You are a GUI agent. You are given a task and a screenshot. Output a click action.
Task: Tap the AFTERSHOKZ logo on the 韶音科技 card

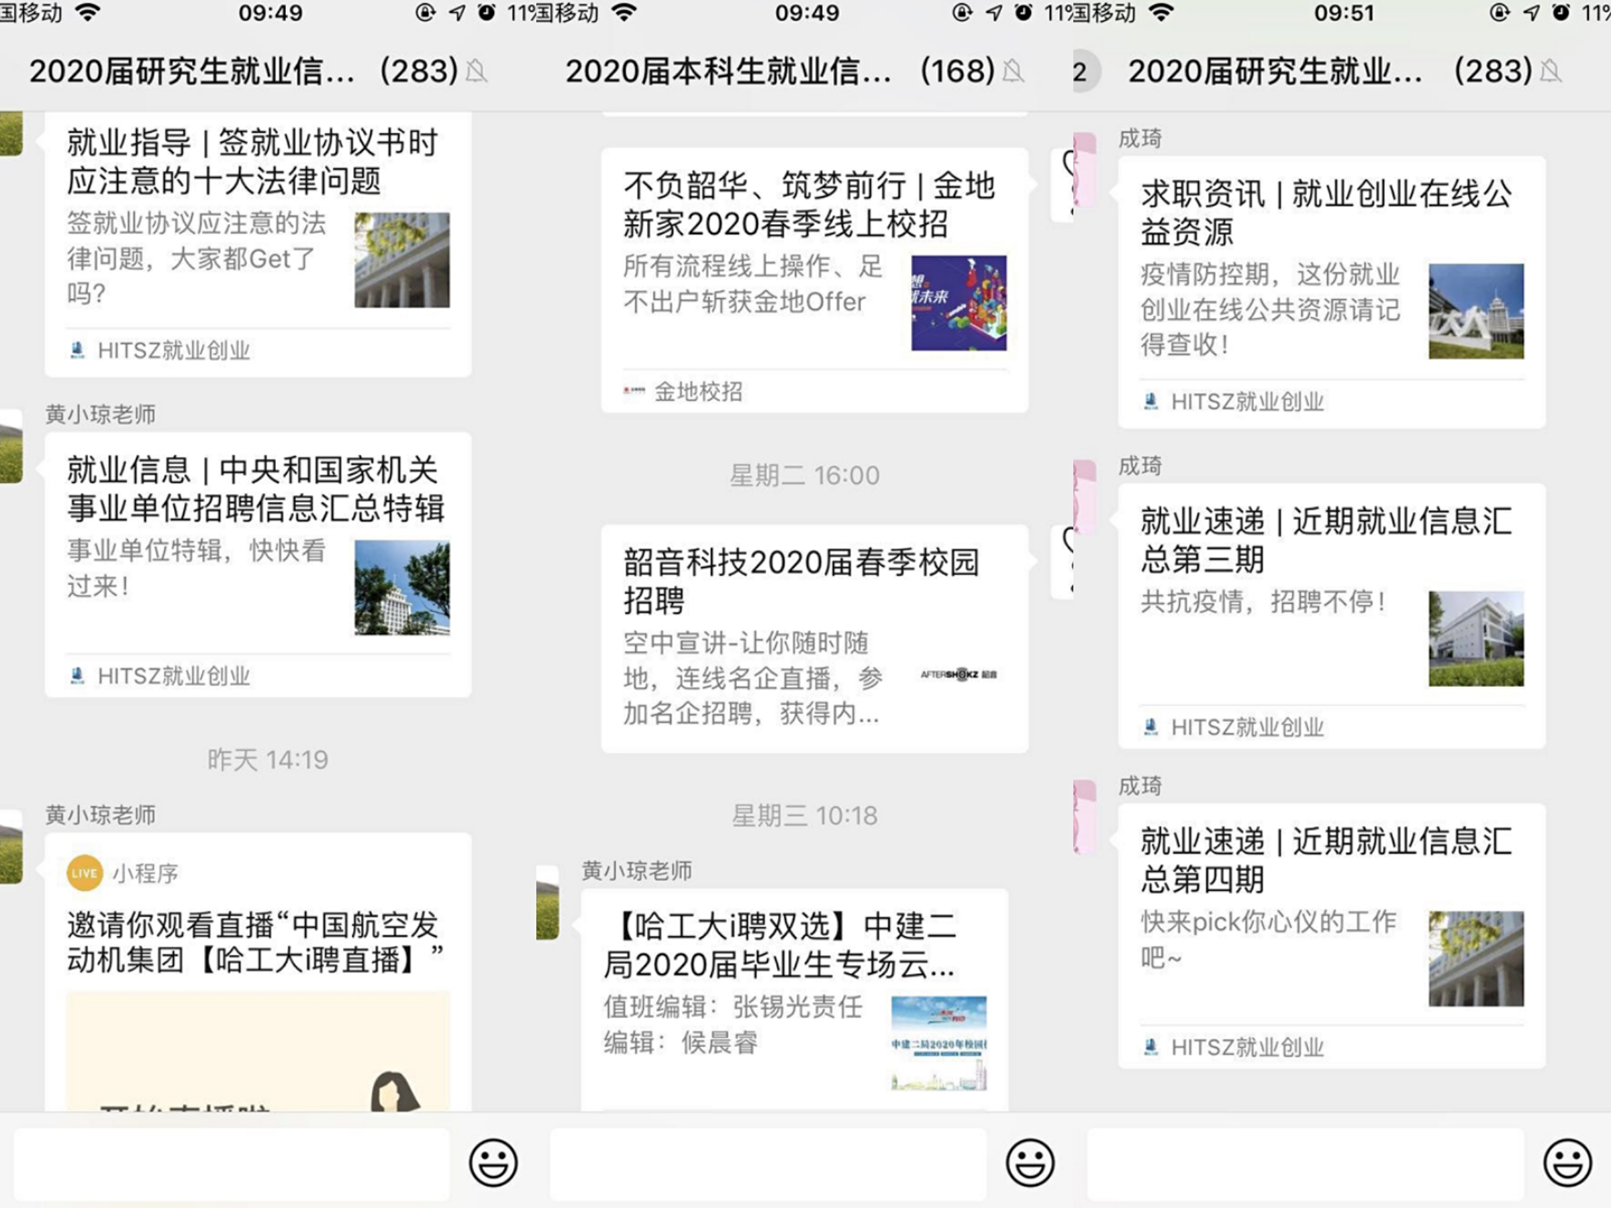click(x=958, y=676)
